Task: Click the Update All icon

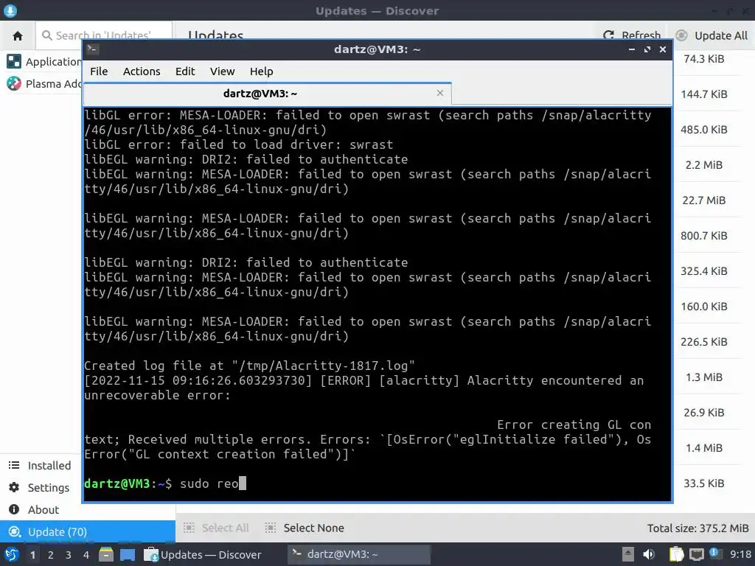Action: pos(681,35)
